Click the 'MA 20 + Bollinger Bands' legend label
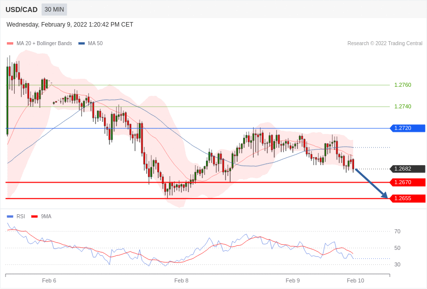This screenshot has height=289, width=427. pyautogui.click(x=44, y=43)
